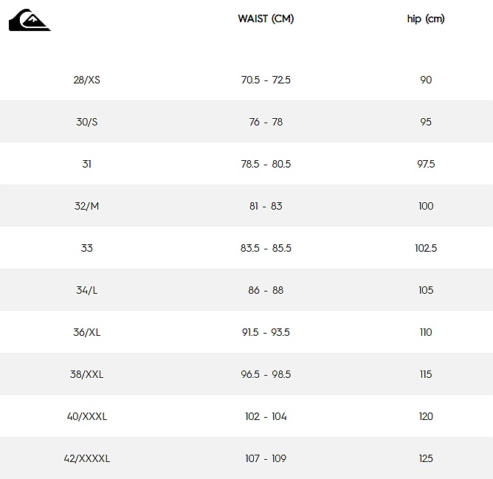Select the 36/XL size cell

(86, 332)
